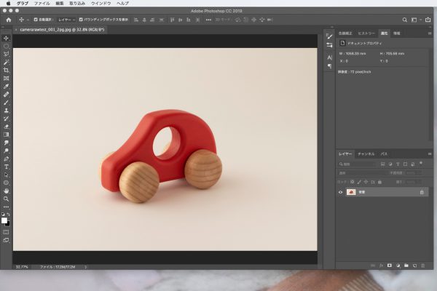Enable the バウンディングボックスを表示 checkbox
The width and height of the screenshot is (437, 291).
80,20
